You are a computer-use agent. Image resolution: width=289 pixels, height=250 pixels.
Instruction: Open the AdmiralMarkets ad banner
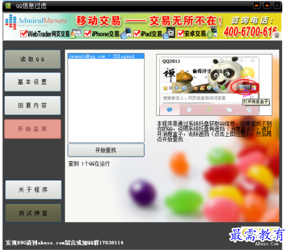pyautogui.click(x=142, y=27)
